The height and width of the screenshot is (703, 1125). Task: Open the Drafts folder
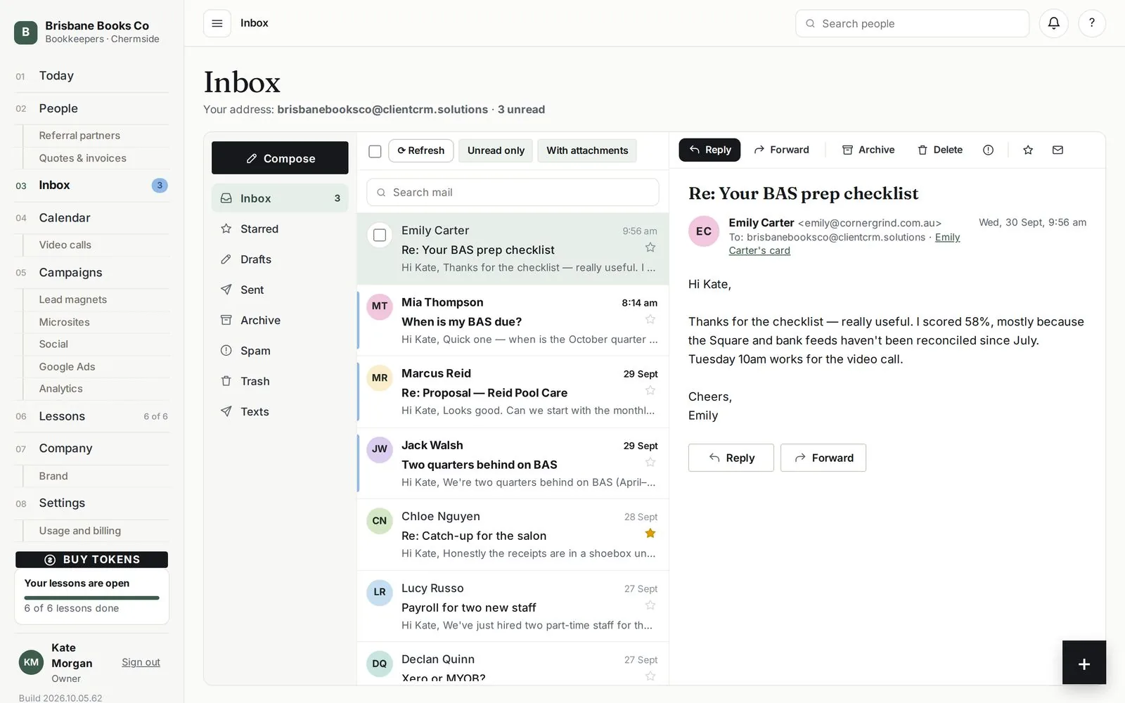pos(280,259)
